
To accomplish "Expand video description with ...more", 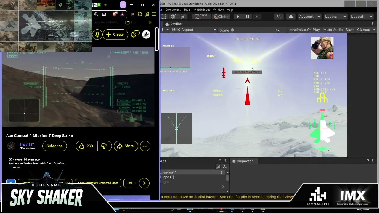I will (x=15, y=167).
